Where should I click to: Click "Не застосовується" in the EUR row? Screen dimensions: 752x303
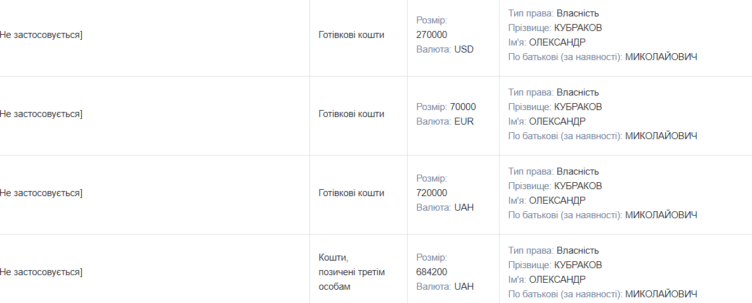click(41, 114)
